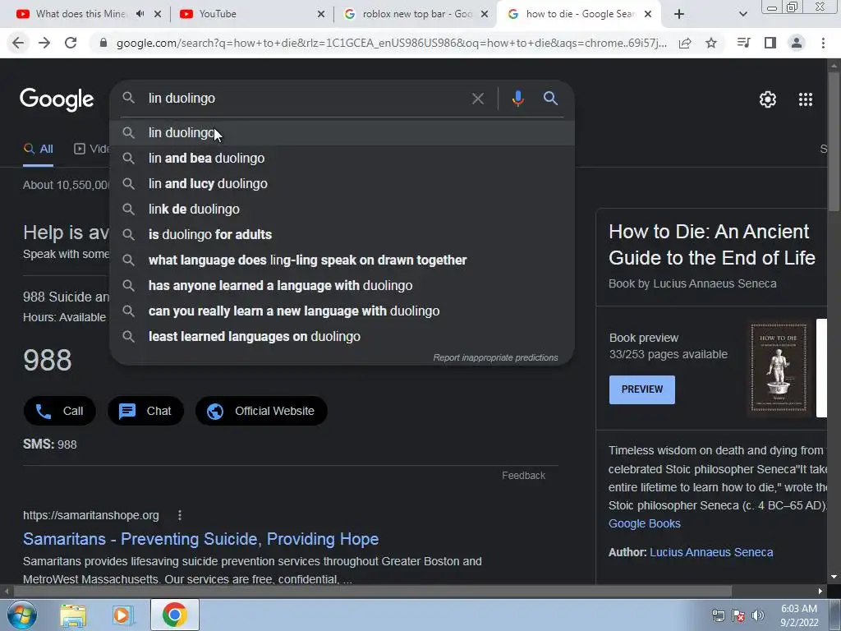Open Chrome's three-dot menu
The image size is (841, 631).
(823, 43)
